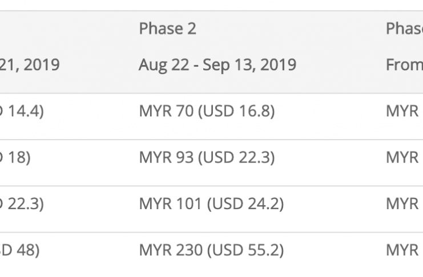
Task: Click the 48) value in first column
Action: tap(19, 250)
